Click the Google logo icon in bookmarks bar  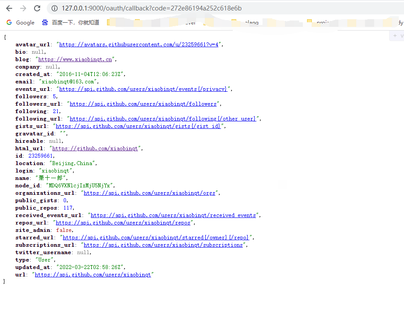(x=9, y=22)
